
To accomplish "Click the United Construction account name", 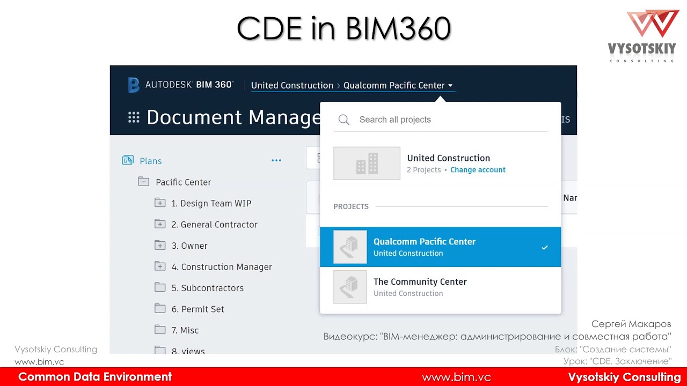I will pyautogui.click(x=448, y=158).
